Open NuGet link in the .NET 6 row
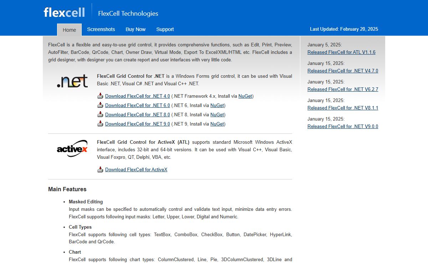Image resolution: width=428 pixels, height=264 pixels. (217, 105)
